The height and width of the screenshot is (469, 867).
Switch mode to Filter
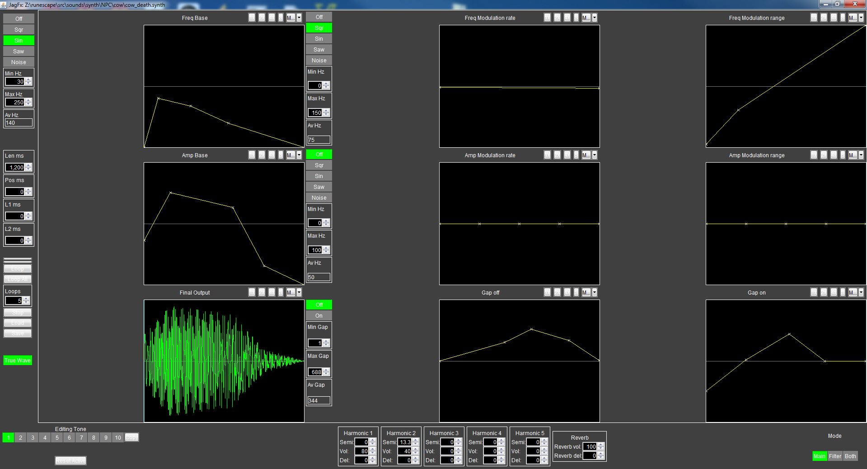click(x=835, y=456)
